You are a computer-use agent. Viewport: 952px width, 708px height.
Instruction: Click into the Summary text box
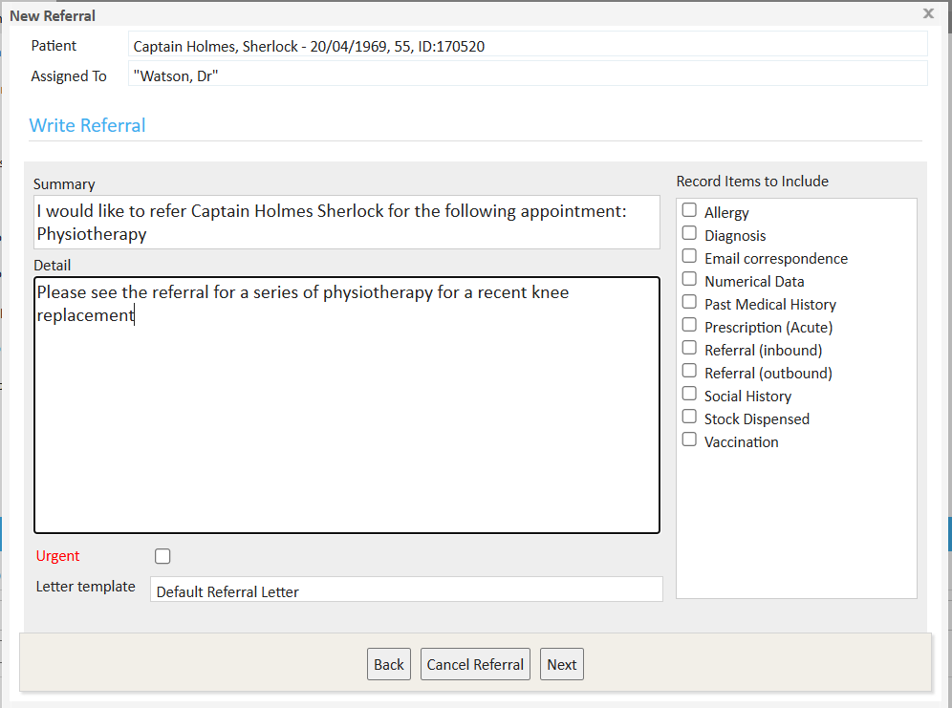point(346,223)
